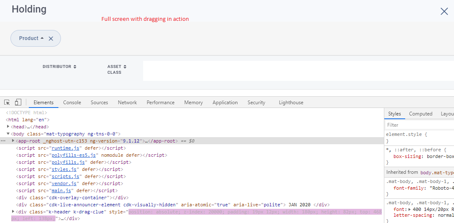Image resolution: width=454 pixels, height=223 pixels.
Task: Remove the Product grouping chip
Action: coord(51,38)
